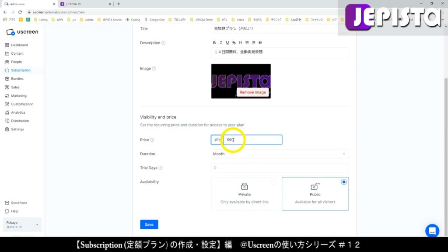Click the Title input field
The image size is (448, 252).
tap(280, 28)
